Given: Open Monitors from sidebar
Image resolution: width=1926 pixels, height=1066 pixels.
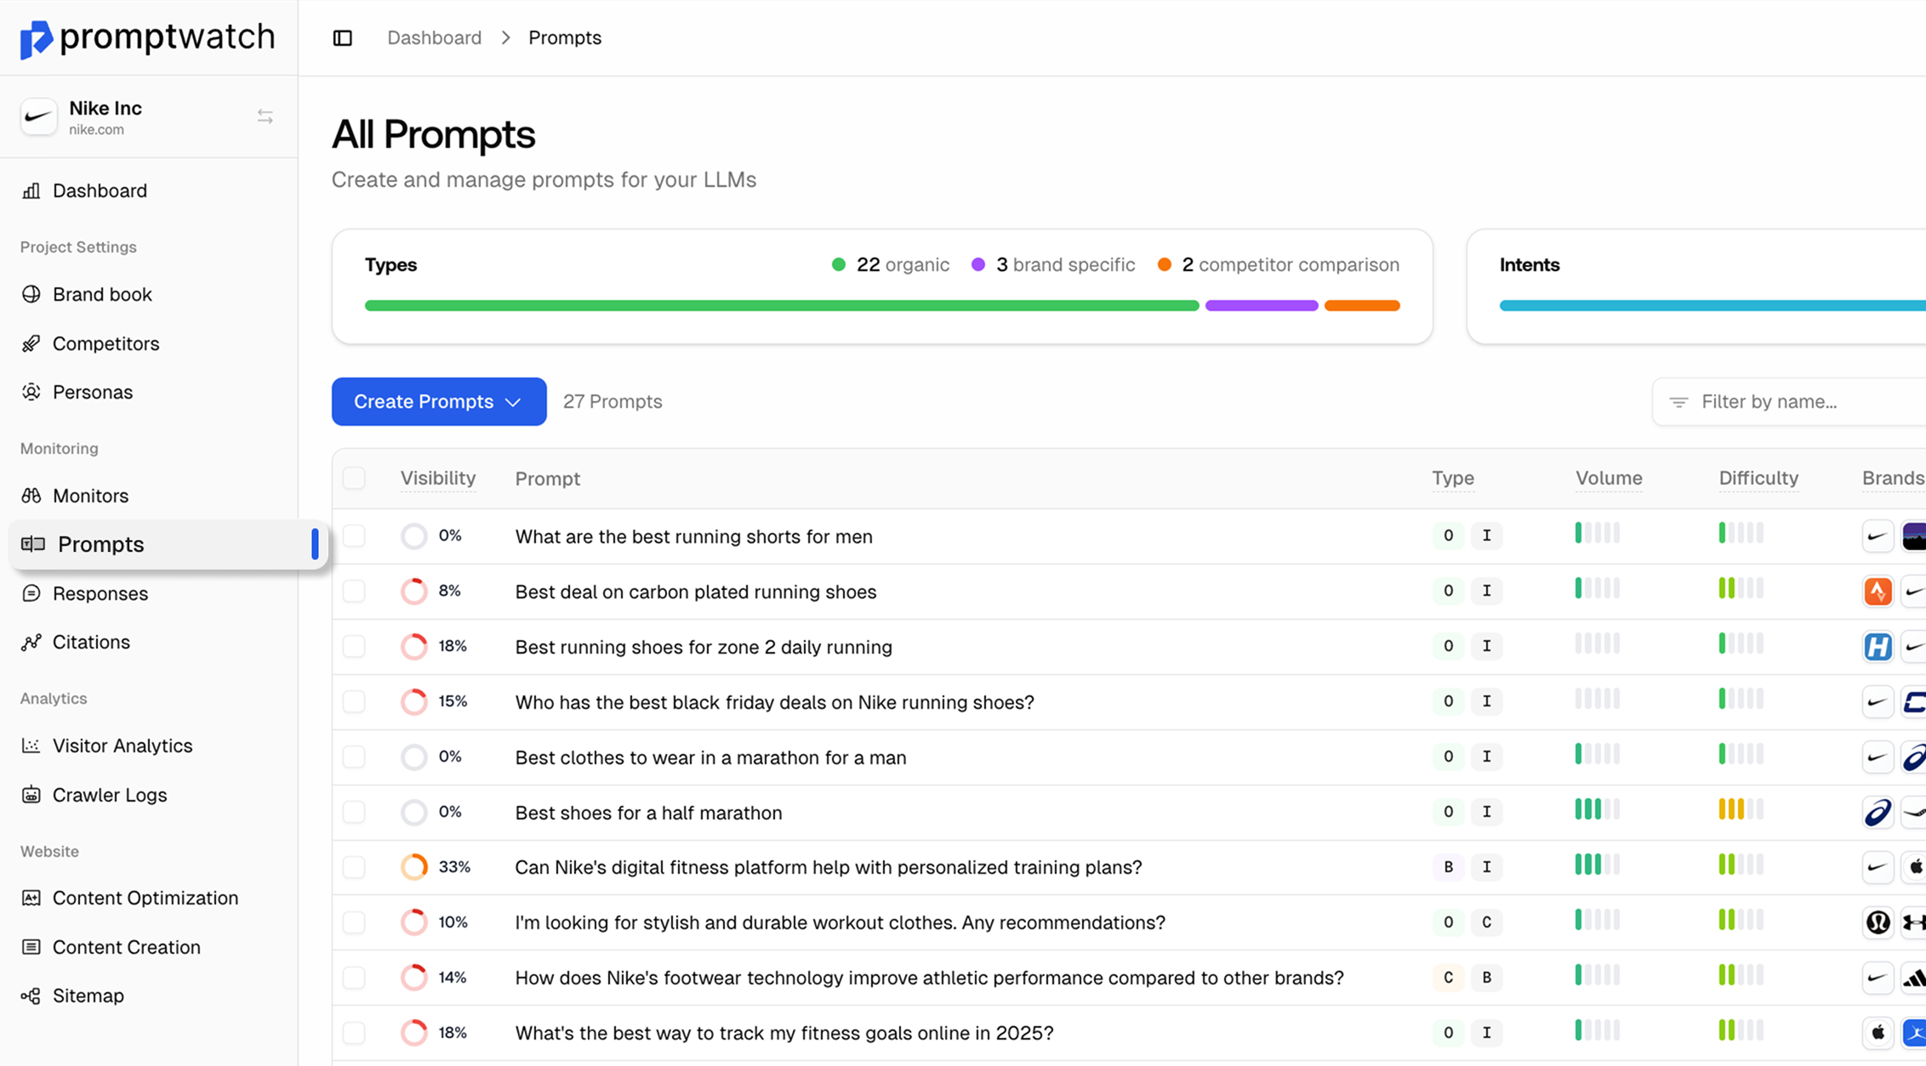Looking at the screenshot, I should tap(90, 496).
